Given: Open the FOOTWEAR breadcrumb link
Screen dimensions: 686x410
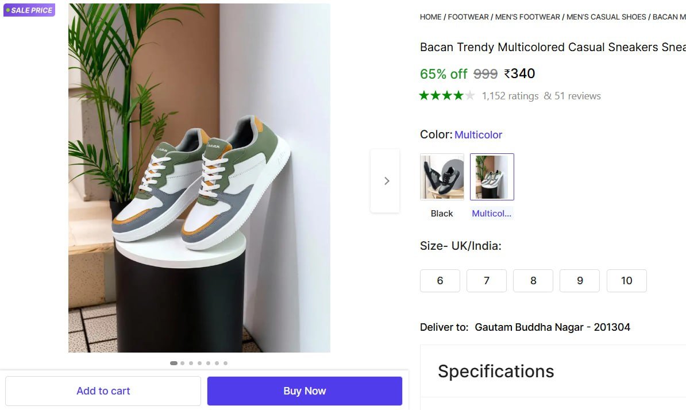Looking at the screenshot, I should click(468, 17).
